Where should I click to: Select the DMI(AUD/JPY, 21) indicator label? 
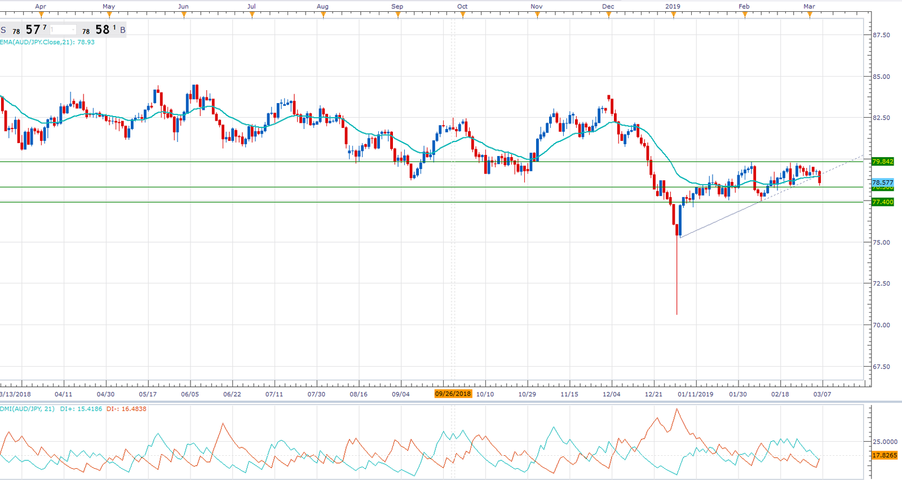[x=27, y=409]
